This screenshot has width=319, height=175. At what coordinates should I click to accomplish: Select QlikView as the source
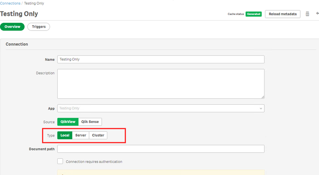click(x=68, y=122)
